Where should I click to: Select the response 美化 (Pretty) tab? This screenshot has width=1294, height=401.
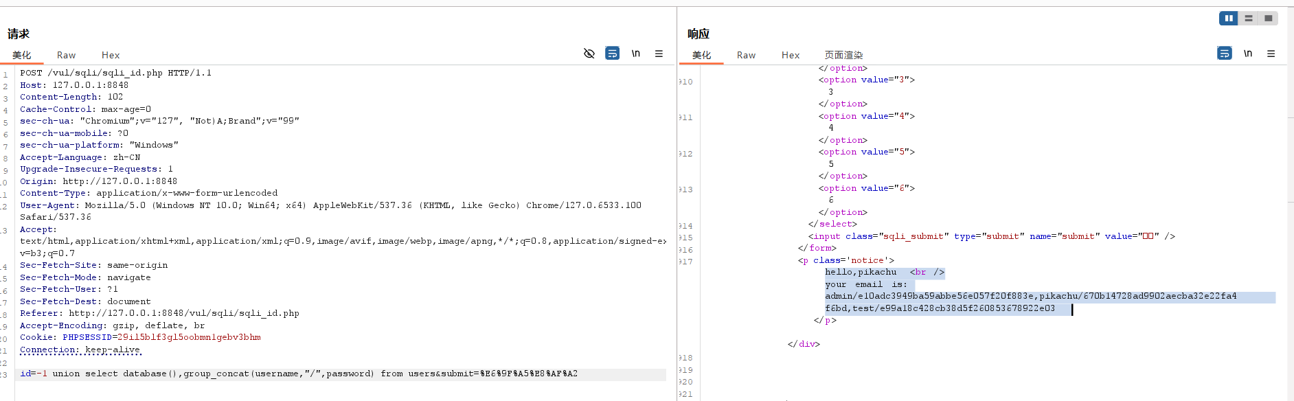[x=701, y=55]
